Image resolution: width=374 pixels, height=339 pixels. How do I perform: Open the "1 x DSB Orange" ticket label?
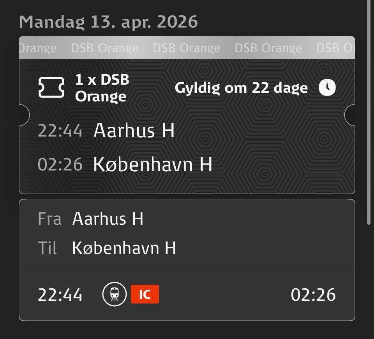point(102,88)
